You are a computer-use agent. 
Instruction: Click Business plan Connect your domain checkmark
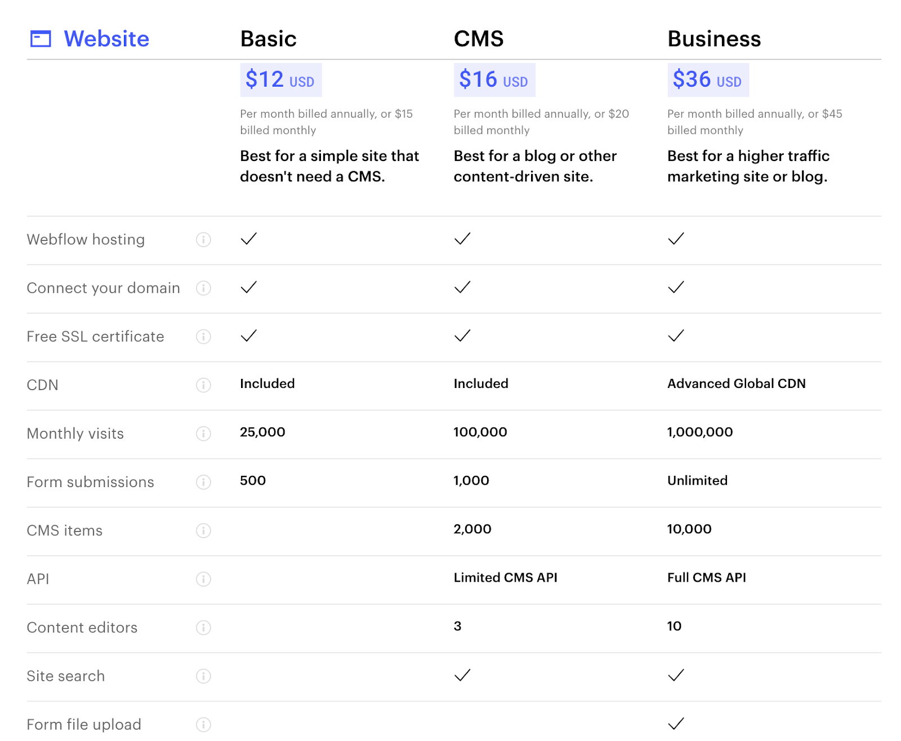(x=676, y=287)
